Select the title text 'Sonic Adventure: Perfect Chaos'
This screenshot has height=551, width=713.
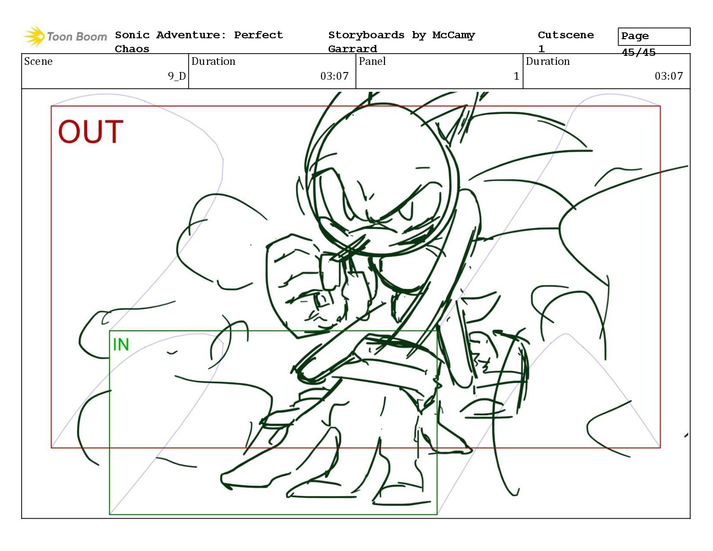point(199,42)
